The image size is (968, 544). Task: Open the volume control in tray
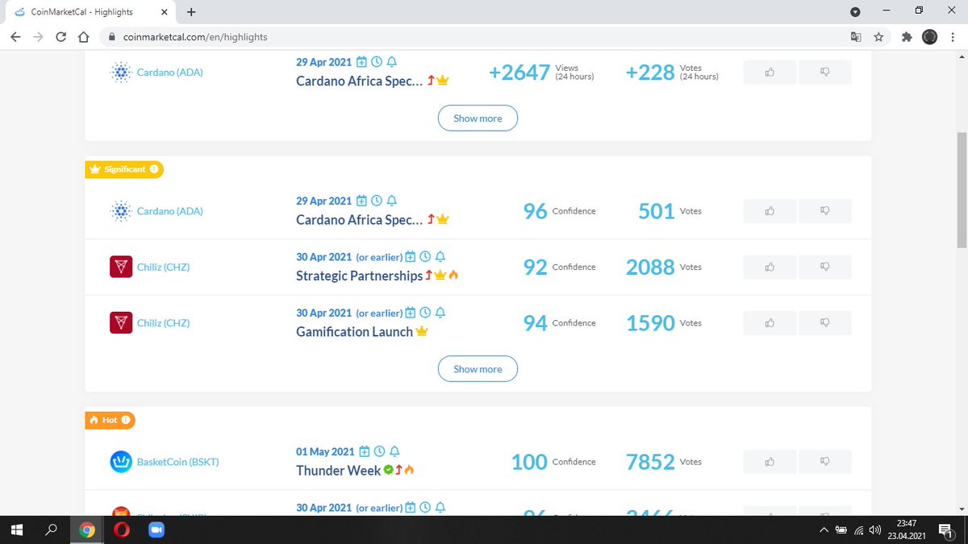click(x=876, y=530)
